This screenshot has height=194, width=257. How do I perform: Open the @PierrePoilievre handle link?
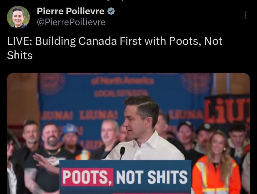71,22
